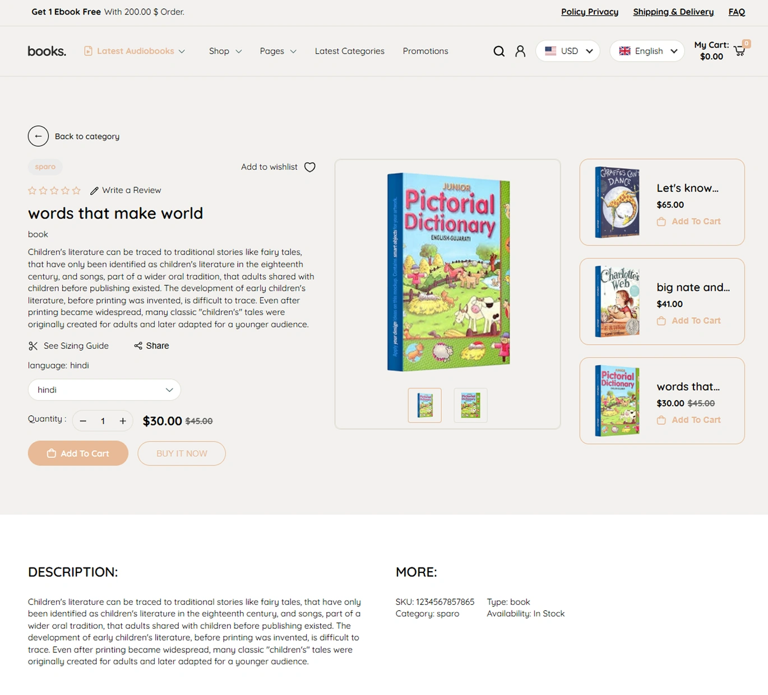Open the shopping cart icon

tap(739, 51)
